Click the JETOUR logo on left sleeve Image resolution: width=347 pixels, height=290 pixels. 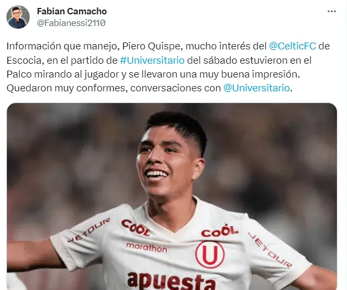click(89, 230)
